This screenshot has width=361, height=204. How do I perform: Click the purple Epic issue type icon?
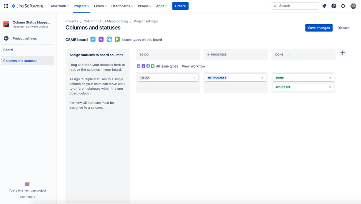(101, 39)
